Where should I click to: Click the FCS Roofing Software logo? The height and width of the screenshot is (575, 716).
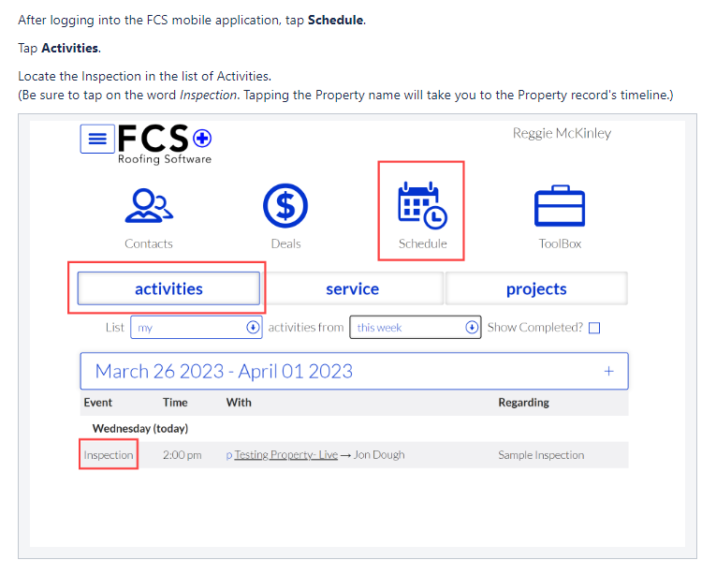[165, 144]
